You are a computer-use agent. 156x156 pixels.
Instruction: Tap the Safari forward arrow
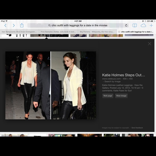[14, 26]
